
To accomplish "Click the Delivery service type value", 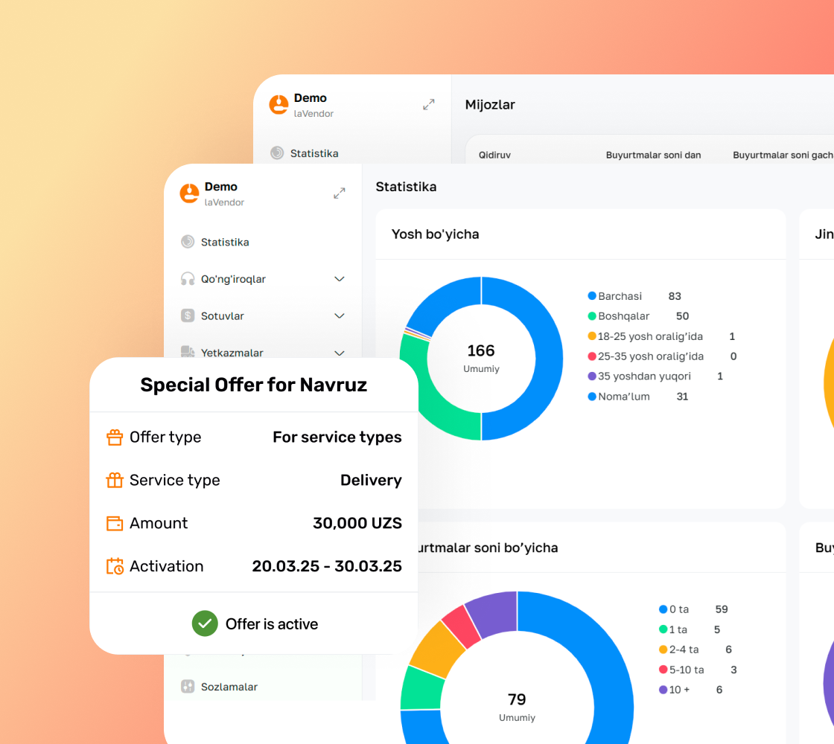I will (372, 481).
